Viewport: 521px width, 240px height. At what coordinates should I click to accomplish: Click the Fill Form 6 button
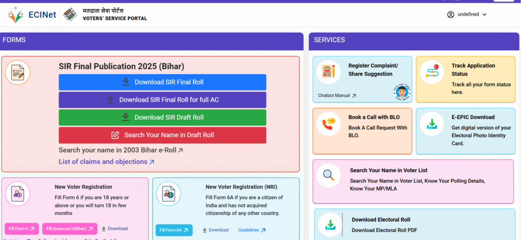[x=21, y=229]
